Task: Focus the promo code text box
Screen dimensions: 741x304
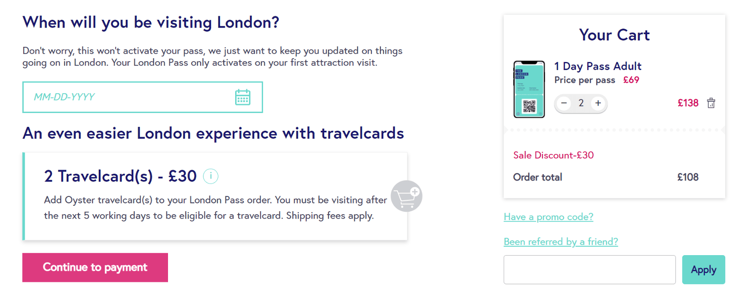Action: coord(589,269)
